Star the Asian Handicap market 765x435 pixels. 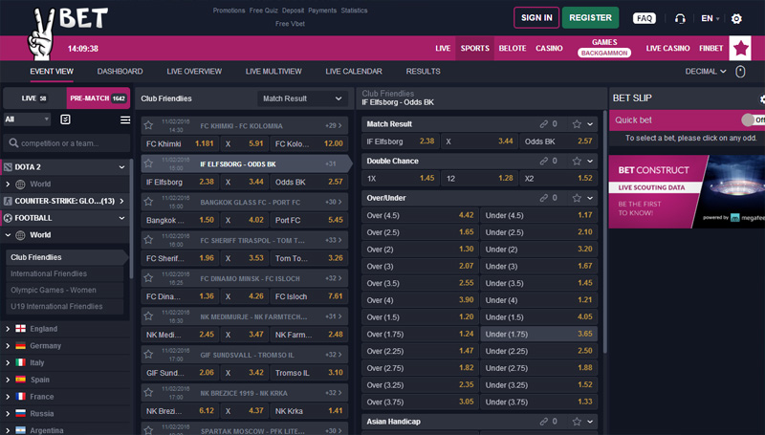pos(577,422)
